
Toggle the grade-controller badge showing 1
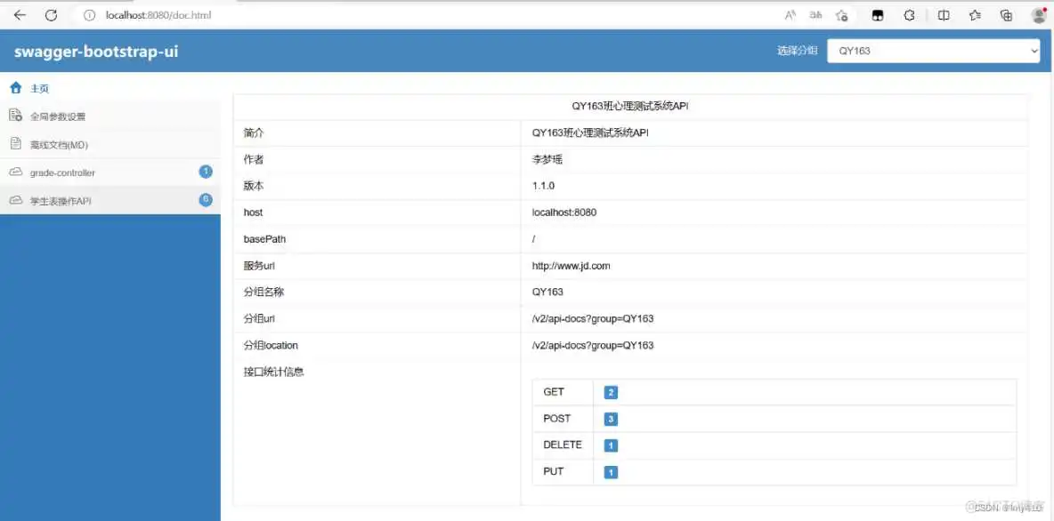click(x=206, y=172)
